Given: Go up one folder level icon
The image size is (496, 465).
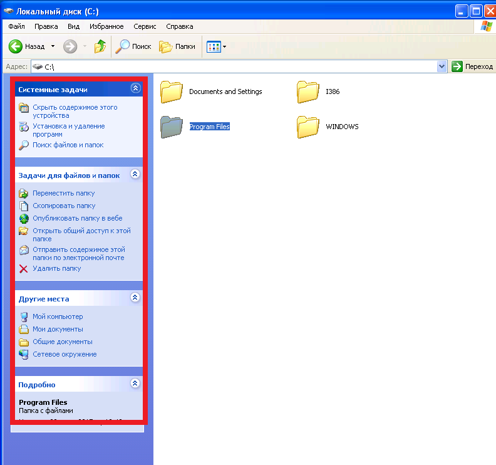Looking at the screenshot, I should [100, 46].
